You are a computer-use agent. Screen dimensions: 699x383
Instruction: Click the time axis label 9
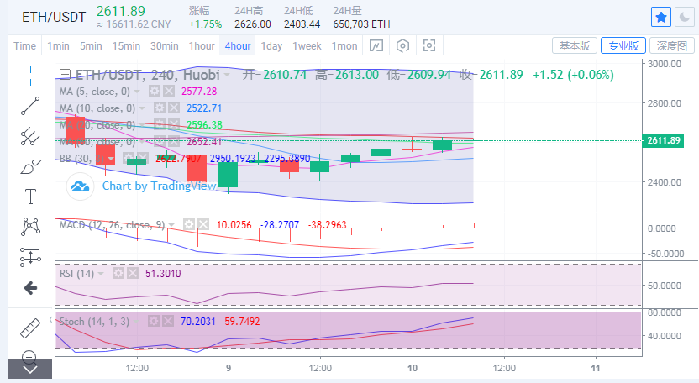click(229, 368)
